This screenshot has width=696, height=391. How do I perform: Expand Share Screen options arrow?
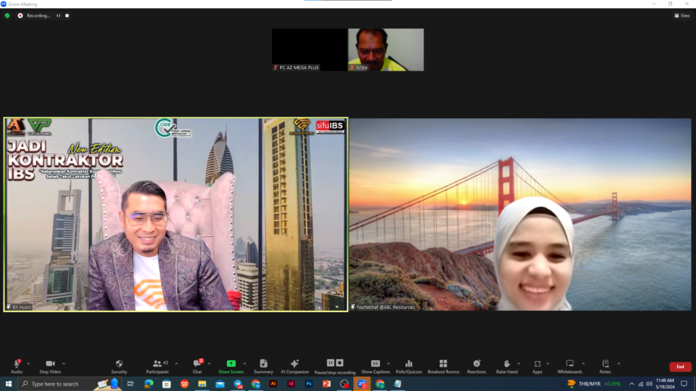tap(245, 363)
